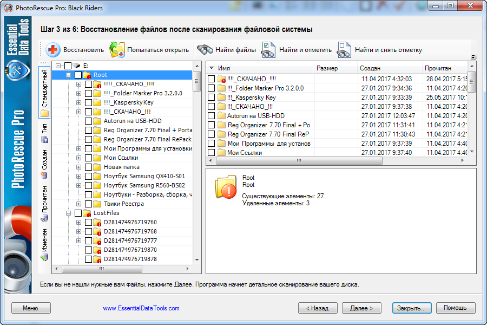Screen dimensions: 487x325
Task: Click the PhotoRescue Pro title bar icon
Action: pyautogui.click(x=9, y=8)
